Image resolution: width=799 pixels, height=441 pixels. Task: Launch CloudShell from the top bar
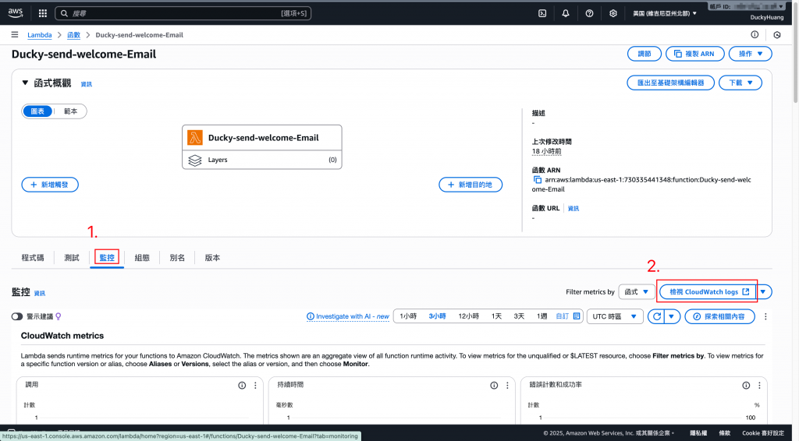tap(542, 13)
